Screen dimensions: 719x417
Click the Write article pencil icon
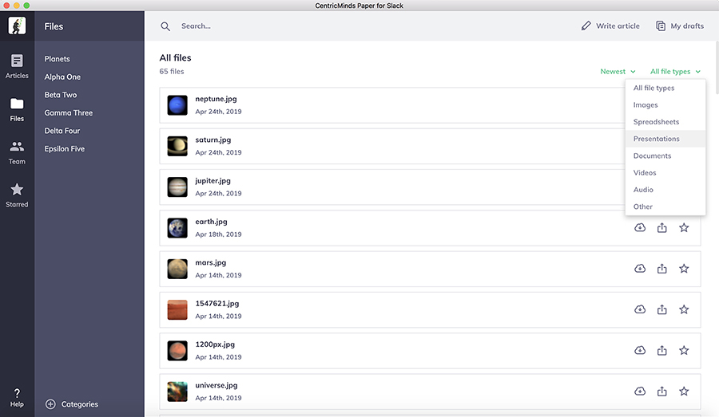[586, 26]
